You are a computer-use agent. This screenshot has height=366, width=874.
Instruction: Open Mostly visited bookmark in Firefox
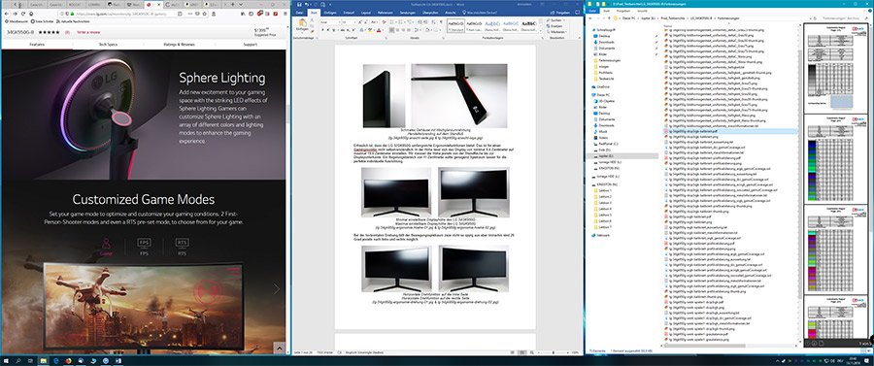point(17,21)
